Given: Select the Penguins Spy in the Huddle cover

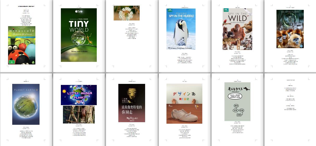Looking at the screenshot, I should [x=181, y=29].
